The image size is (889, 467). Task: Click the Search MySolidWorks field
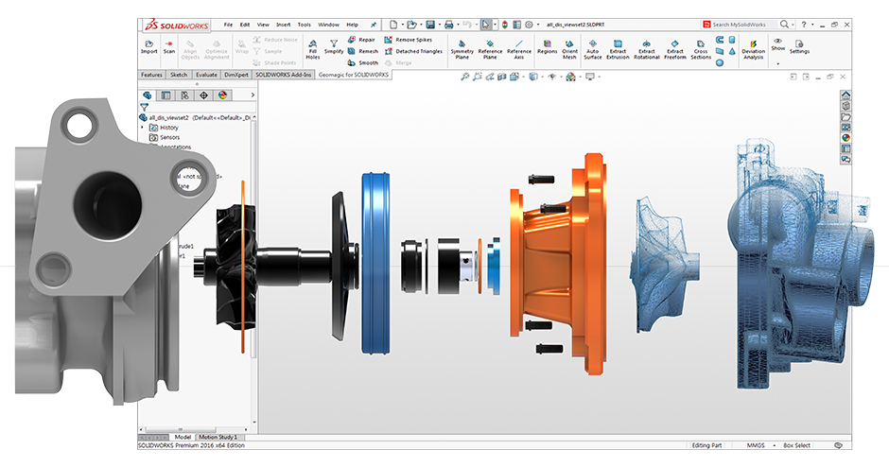click(x=742, y=25)
